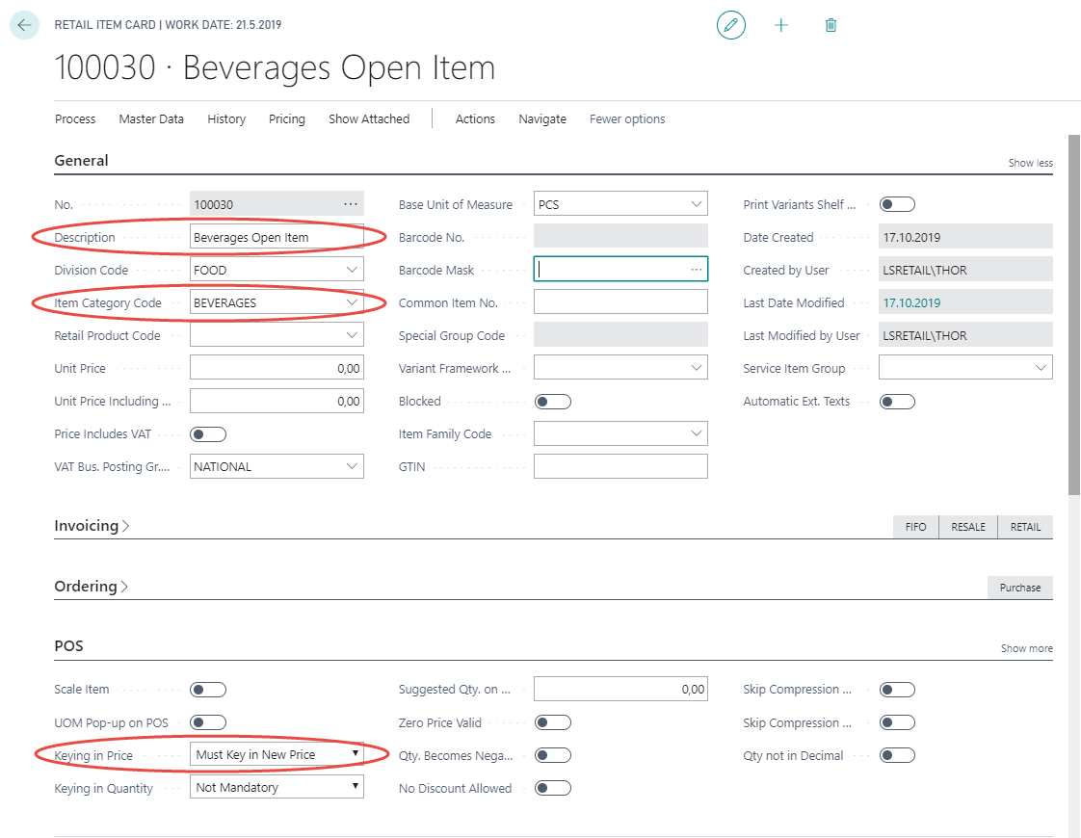The height and width of the screenshot is (838, 1081).
Task: Turn on the Scale Item switch
Action: (x=208, y=690)
